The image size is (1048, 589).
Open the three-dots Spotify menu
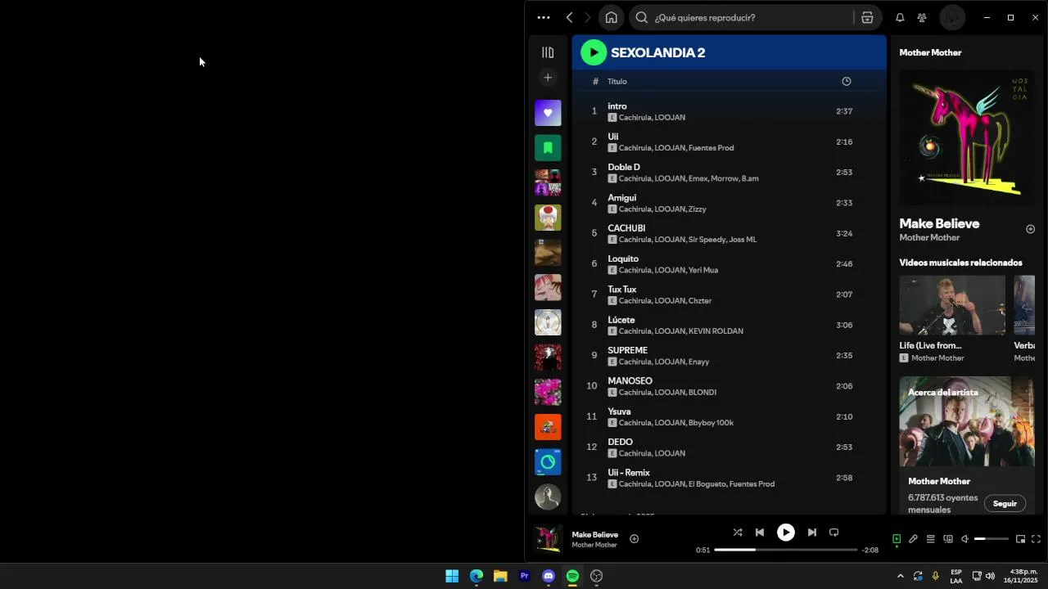[544, 17]
